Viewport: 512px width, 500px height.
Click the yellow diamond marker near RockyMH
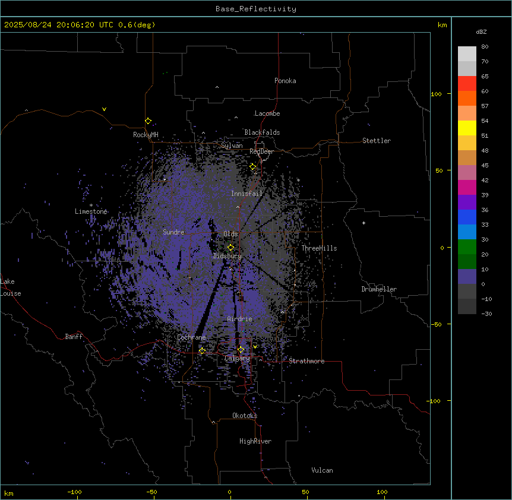[x=148, y=121]
